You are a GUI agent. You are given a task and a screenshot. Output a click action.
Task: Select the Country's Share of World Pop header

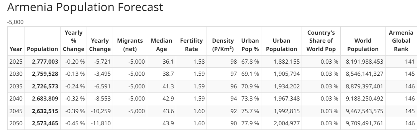click(321, 41)
